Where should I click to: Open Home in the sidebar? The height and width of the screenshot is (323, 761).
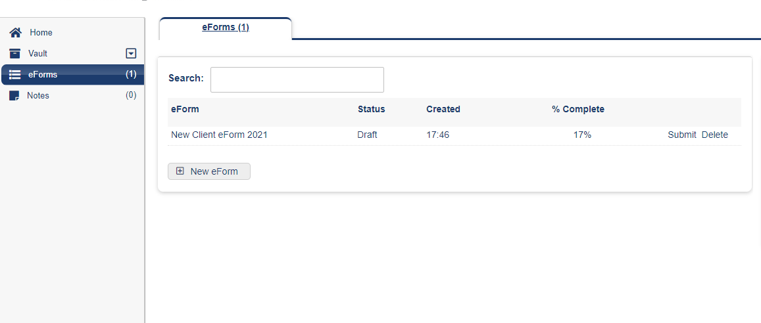tap(41, 32)
